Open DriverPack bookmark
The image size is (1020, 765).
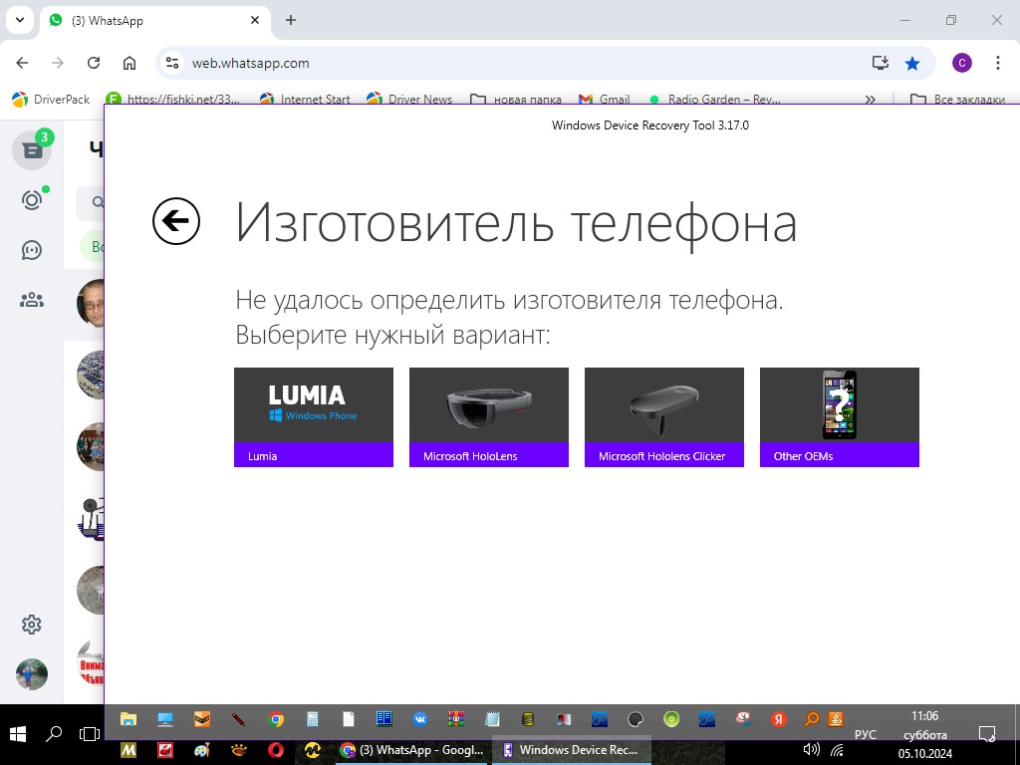click(x=51, y=99)
